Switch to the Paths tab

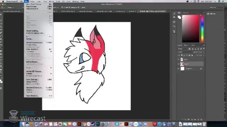(193, 45)
